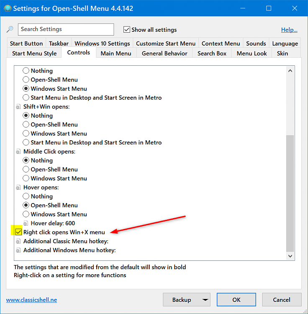Select the Controls tab
Screen dimensions: 308x314
click(x=78, y=52)
